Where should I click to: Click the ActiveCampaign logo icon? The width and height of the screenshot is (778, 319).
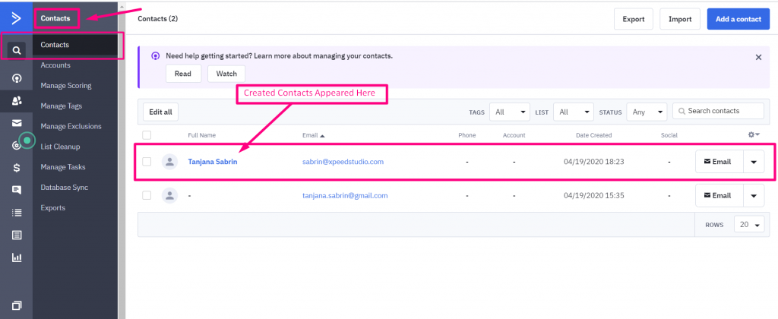click(x=16, y=17)
